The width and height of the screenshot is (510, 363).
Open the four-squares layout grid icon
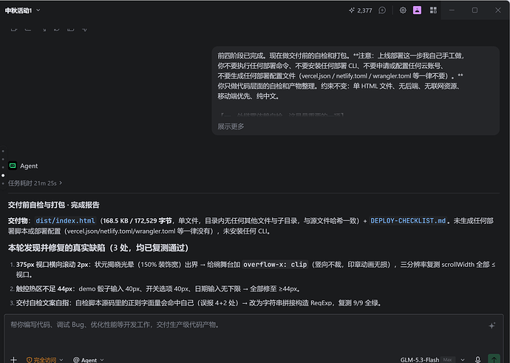coord(433,10)
